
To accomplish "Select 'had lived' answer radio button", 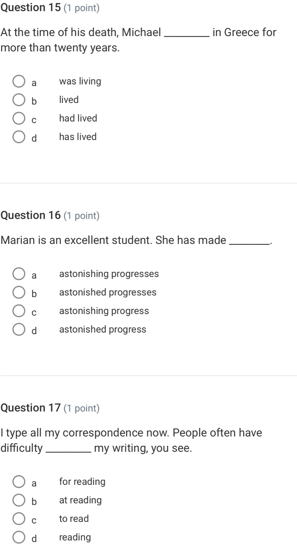I will pos(19,118).
